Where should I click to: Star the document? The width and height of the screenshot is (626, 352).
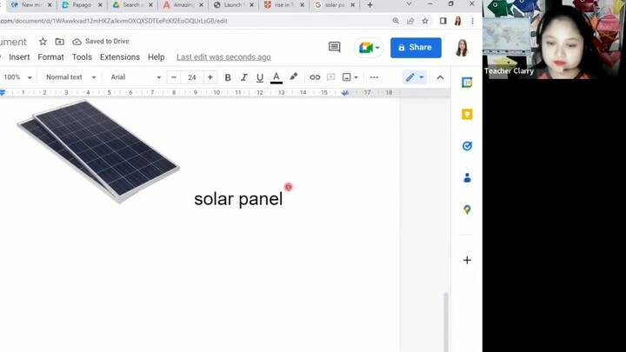point(43,42)
